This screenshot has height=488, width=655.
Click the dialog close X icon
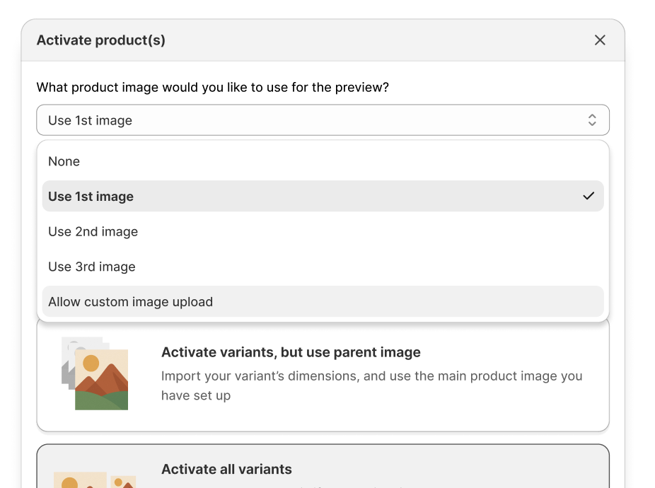600,40
